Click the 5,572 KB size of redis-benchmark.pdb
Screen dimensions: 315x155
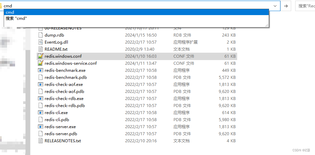227,77
